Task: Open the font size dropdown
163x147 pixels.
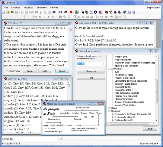Action: tap(32, 17)
